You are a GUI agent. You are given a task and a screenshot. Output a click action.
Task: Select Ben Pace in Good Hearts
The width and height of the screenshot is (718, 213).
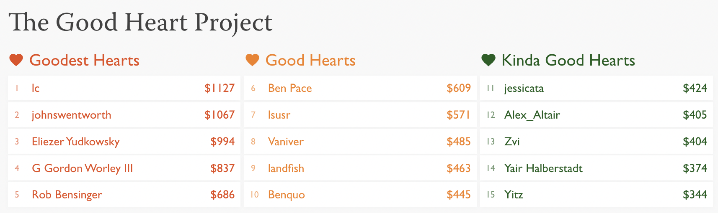[290, 88]
